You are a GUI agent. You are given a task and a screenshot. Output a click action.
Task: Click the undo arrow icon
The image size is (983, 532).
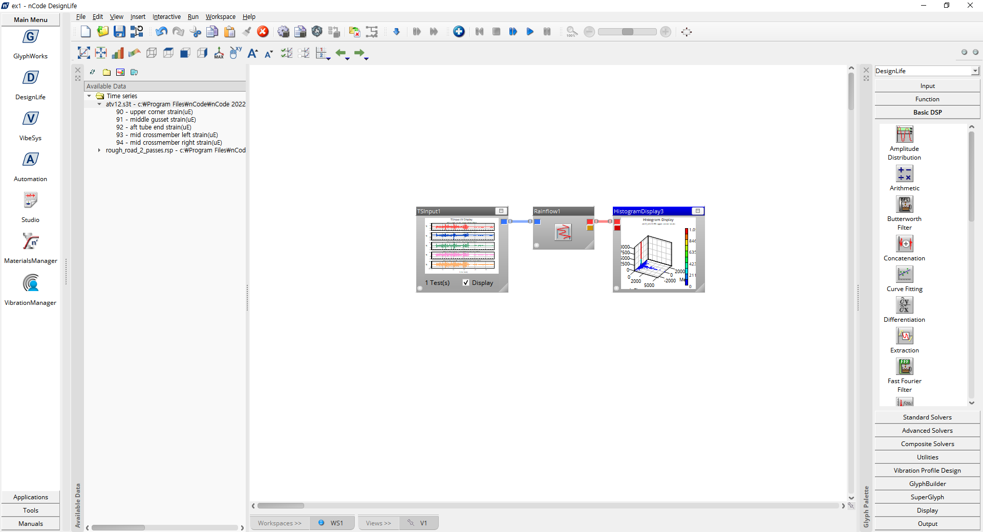[161, 32]
